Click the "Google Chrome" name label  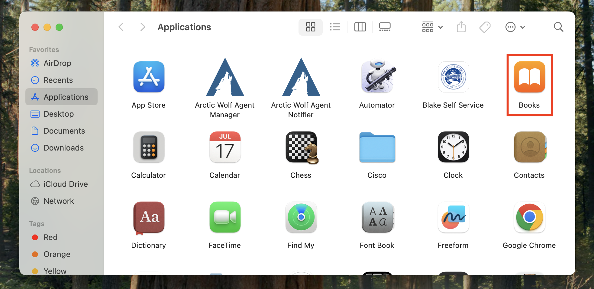529,245
